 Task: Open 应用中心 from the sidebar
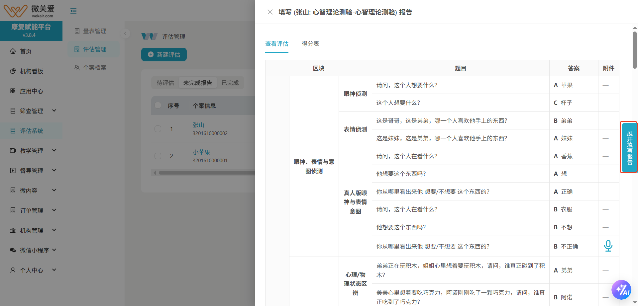click(x=13, y=91)
